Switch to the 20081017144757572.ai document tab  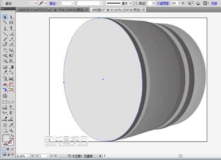click(51, 10)
